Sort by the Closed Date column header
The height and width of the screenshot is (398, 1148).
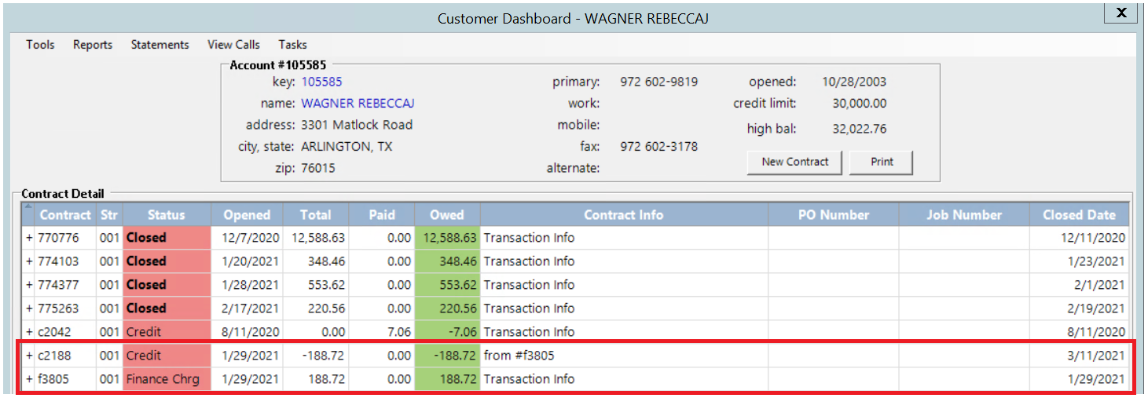[1078, 214]
